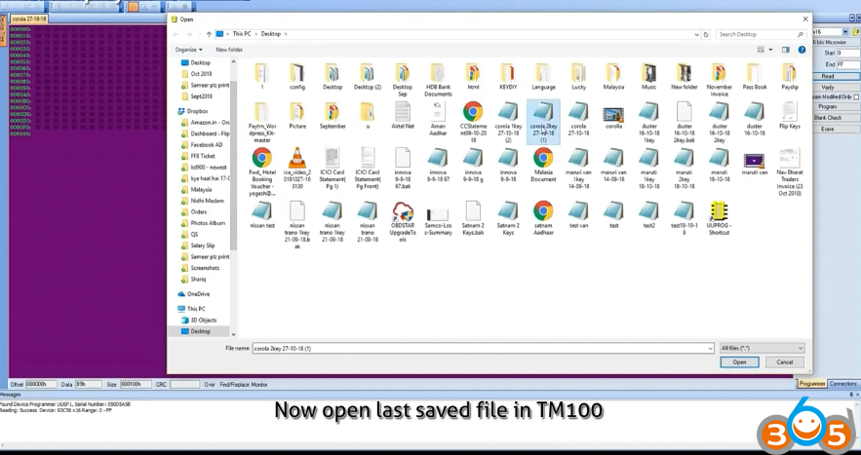Select the innova 9-9-18 g file
Viewport: 861px width, 455px height.
(x=473, y=165)
